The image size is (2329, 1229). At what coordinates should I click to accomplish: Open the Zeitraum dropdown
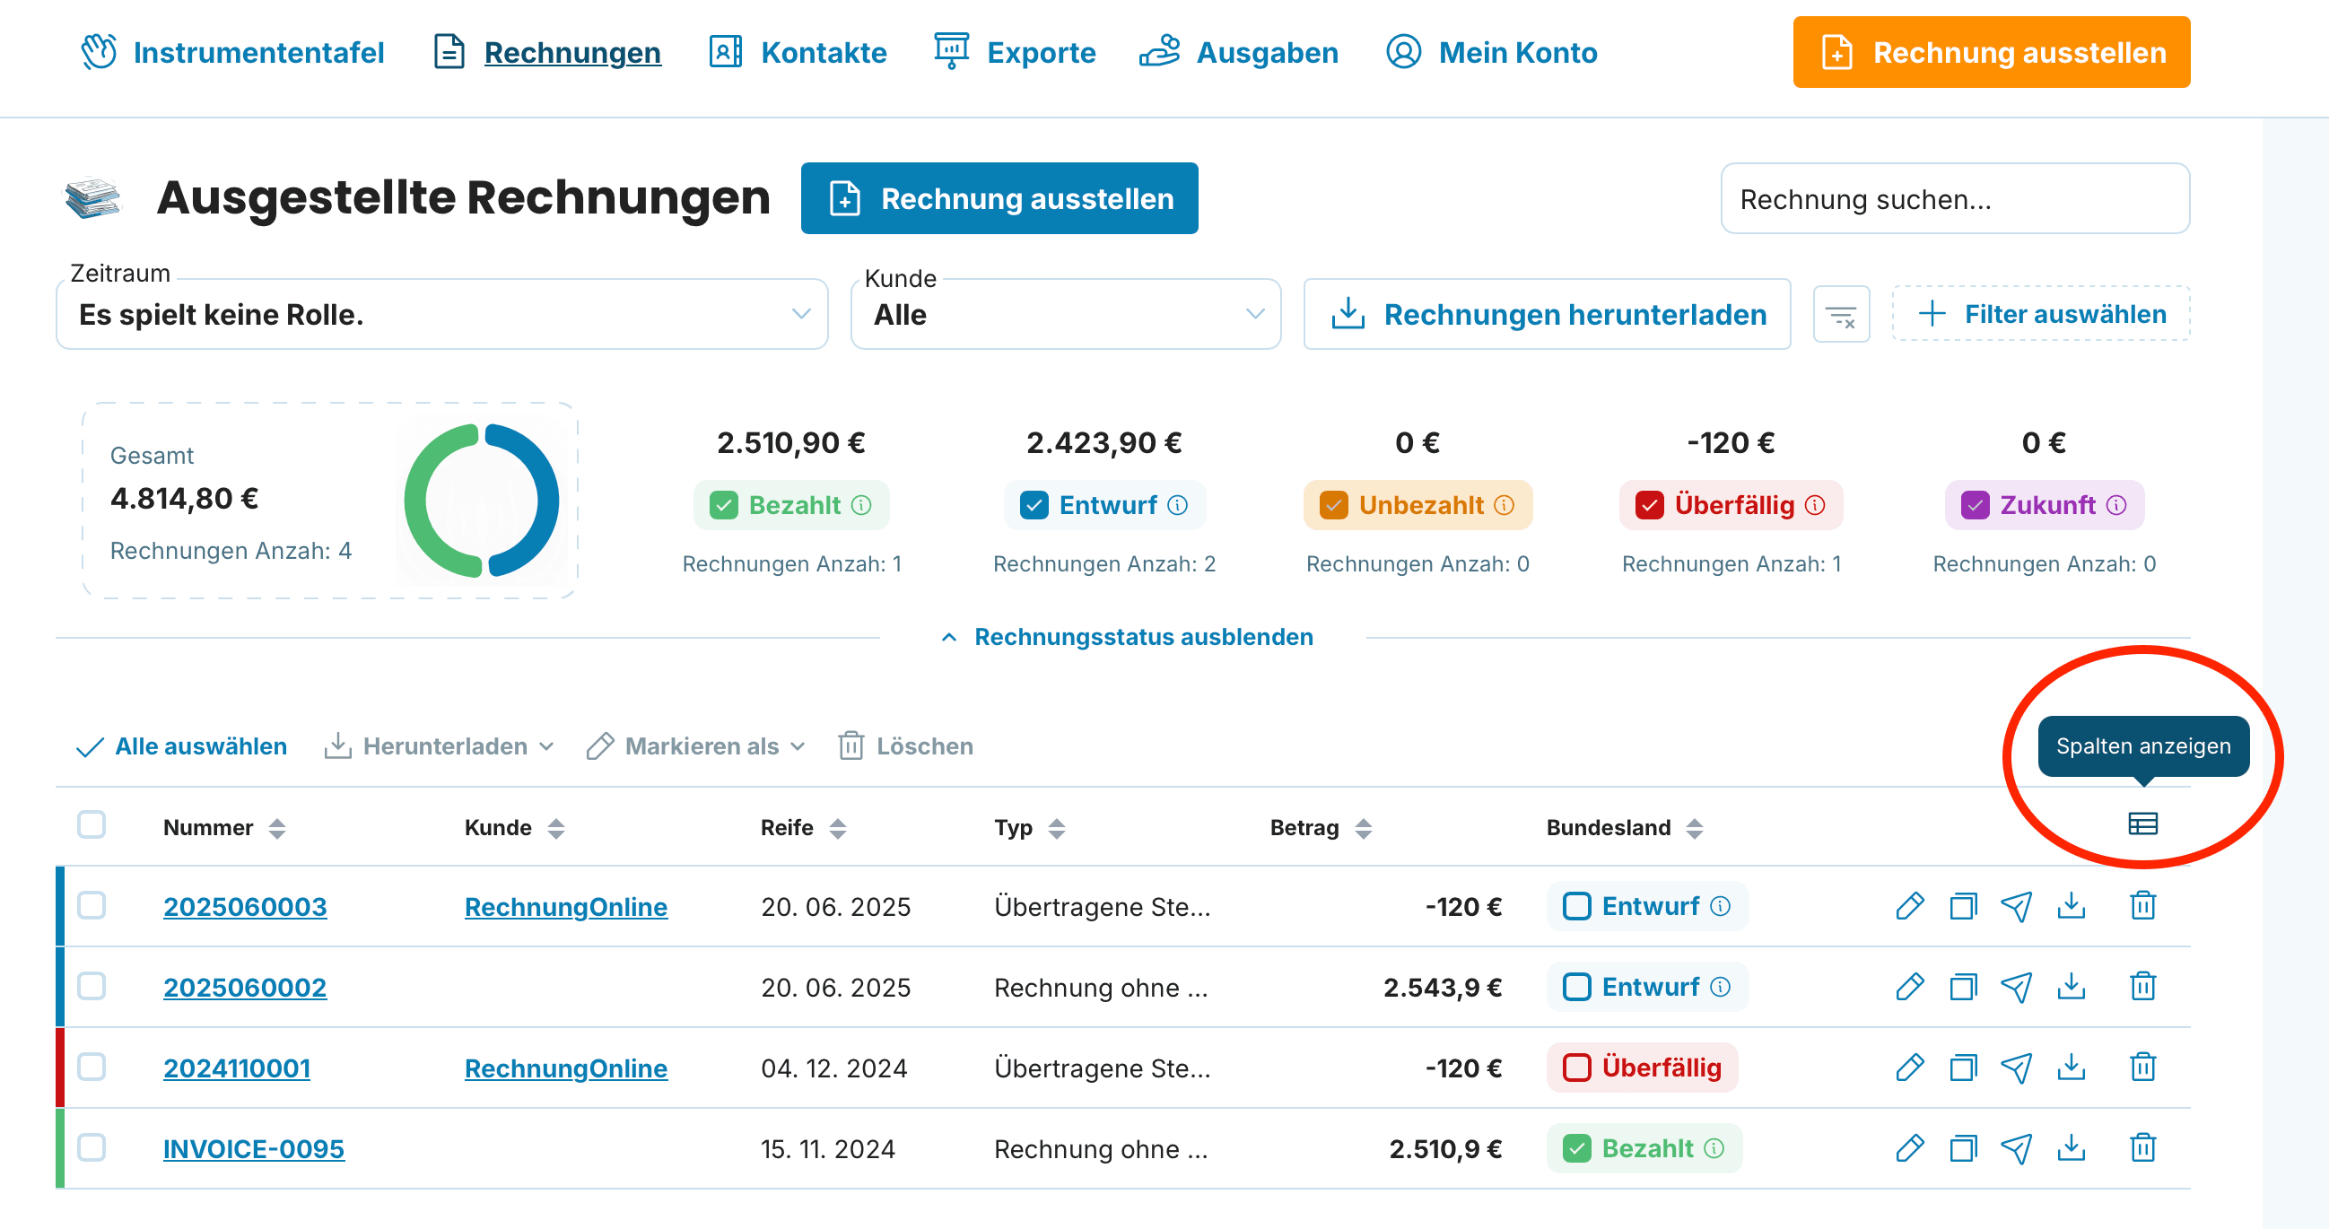point(441,314)
